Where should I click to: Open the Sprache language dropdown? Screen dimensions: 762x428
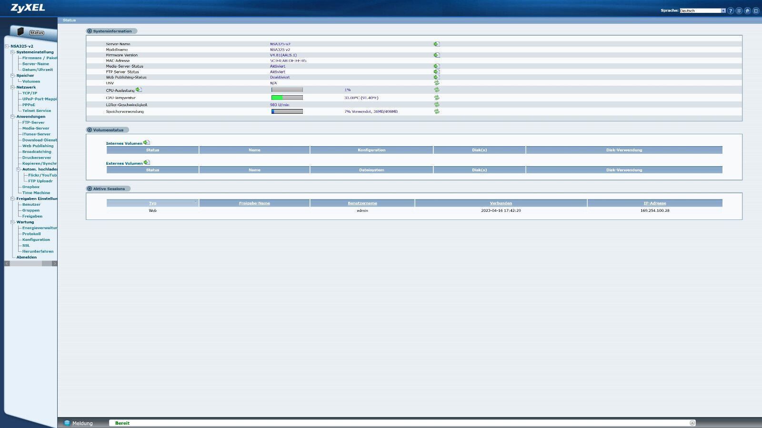[702, 10]
